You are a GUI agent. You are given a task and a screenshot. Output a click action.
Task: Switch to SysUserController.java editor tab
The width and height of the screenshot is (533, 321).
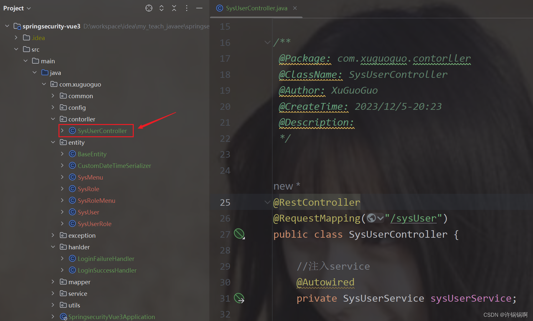tap(256, 8)
